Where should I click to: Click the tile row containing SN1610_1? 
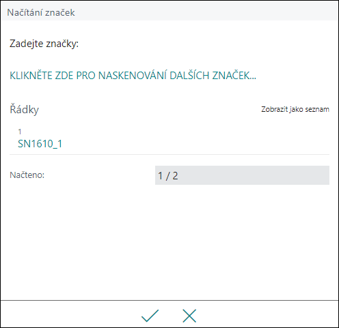169,139
